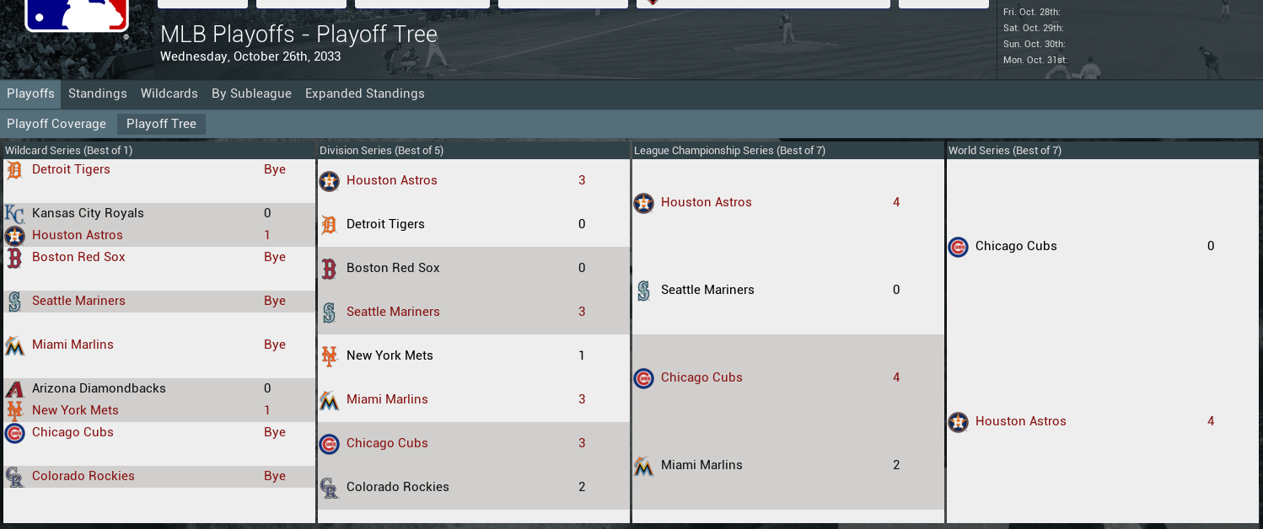Image resolution: width=1263 pixels, height=529 pixels.
Task: Click Chicago Cubs logo in World Series
Action: [x=958, y=247]
